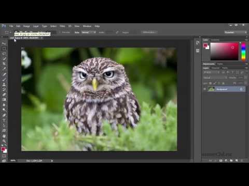Select the Crop tool
Viewport: 249px width, 186px height.
[x=4, y=64]
